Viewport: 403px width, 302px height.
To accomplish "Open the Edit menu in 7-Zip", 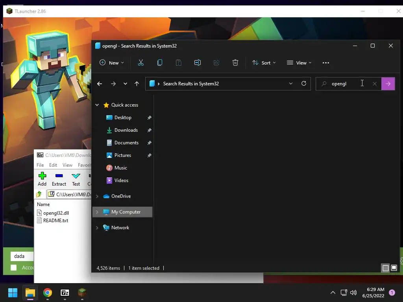I will (x=53, y=165).
